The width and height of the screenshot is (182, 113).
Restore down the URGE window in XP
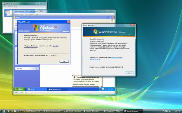(110, 17)
